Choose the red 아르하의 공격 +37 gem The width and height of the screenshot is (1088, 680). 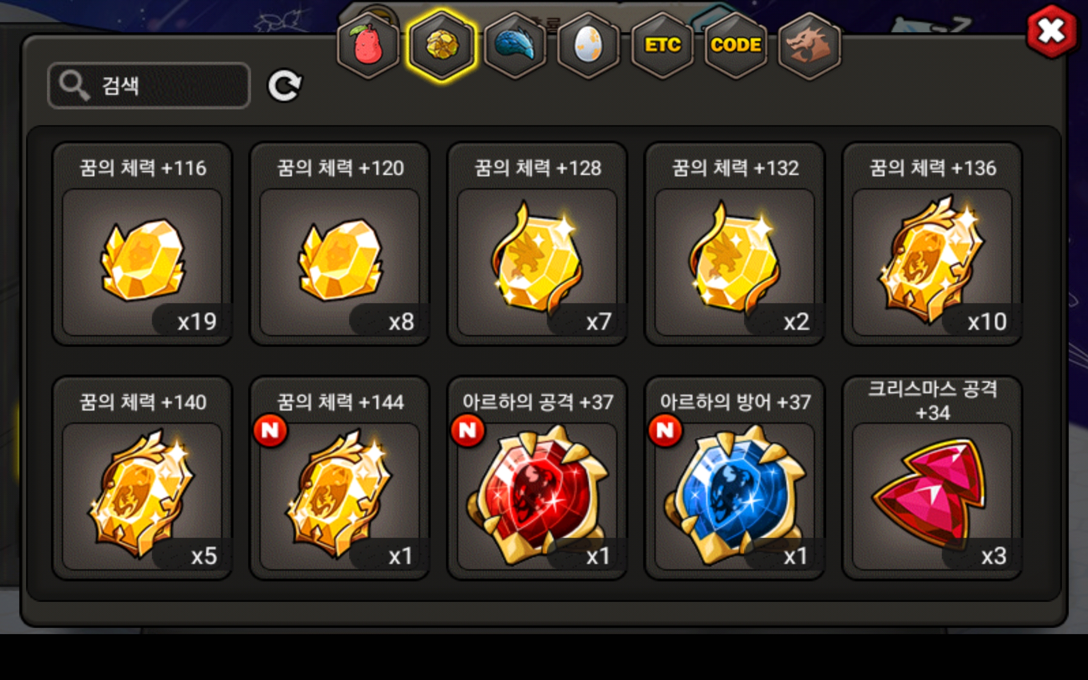point(537,478)
